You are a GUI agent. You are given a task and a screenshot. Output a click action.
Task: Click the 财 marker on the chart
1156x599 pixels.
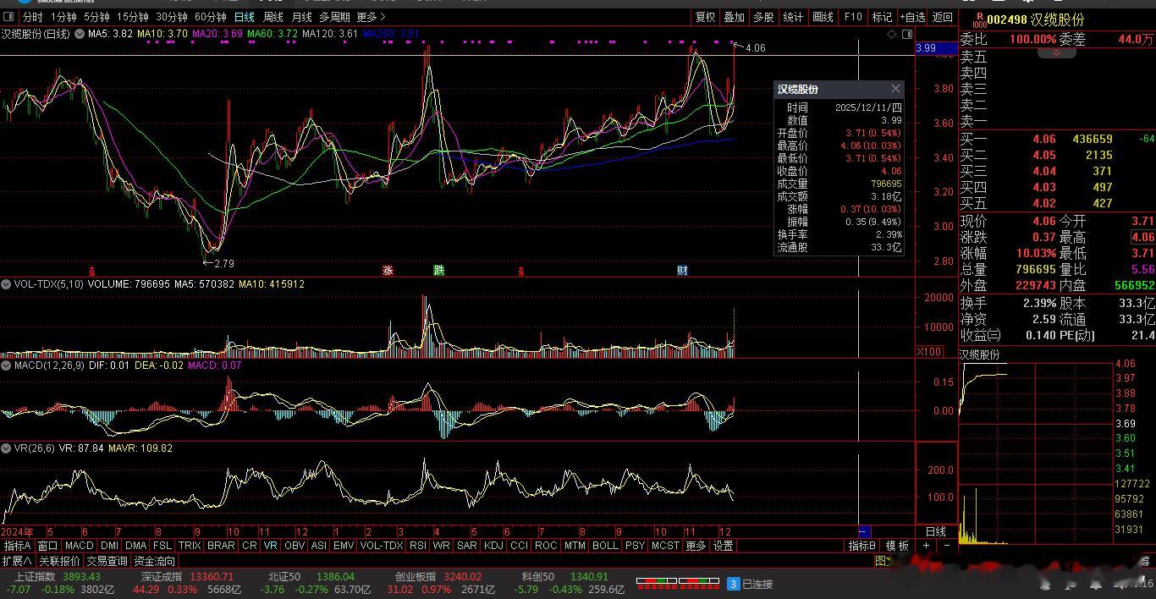[682, 271]
